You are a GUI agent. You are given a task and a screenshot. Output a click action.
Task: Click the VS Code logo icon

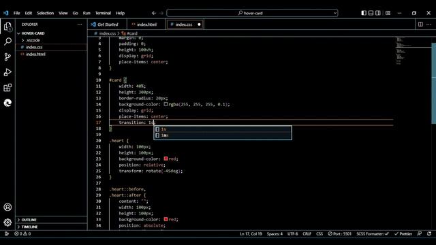pos(6,13)
